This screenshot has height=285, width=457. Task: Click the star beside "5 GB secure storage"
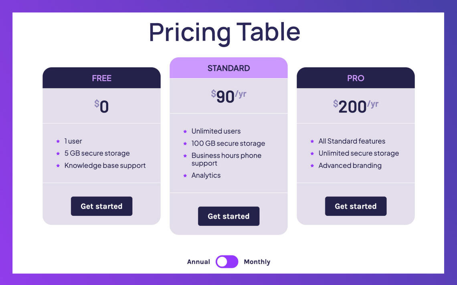pos(58,153)
